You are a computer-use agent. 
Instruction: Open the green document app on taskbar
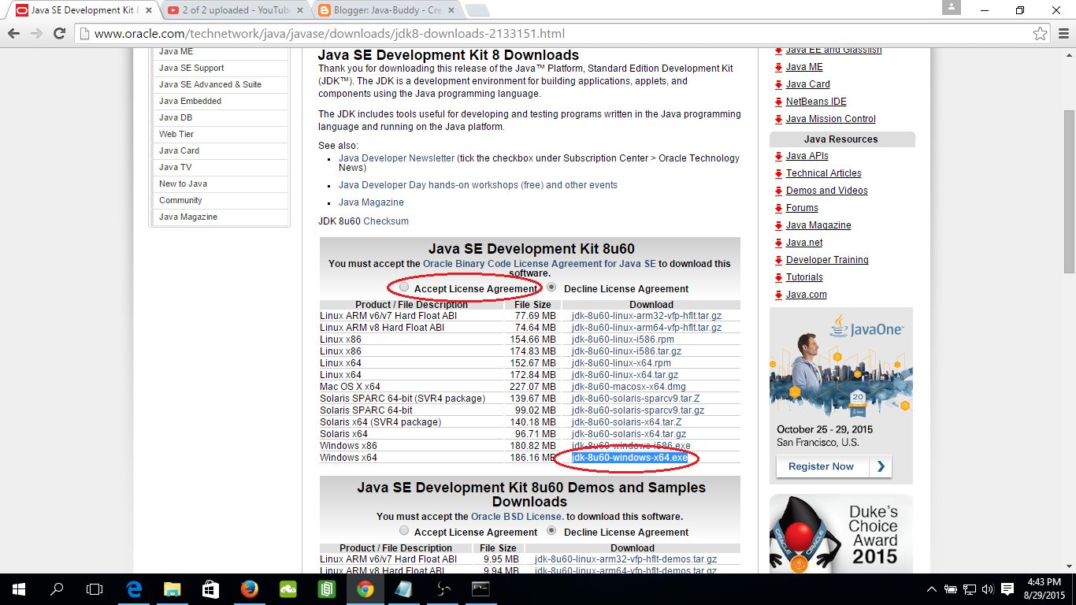tap(326, 588)
